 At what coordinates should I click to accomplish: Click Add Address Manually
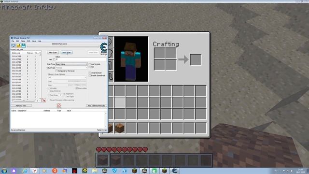click(97, 106)
